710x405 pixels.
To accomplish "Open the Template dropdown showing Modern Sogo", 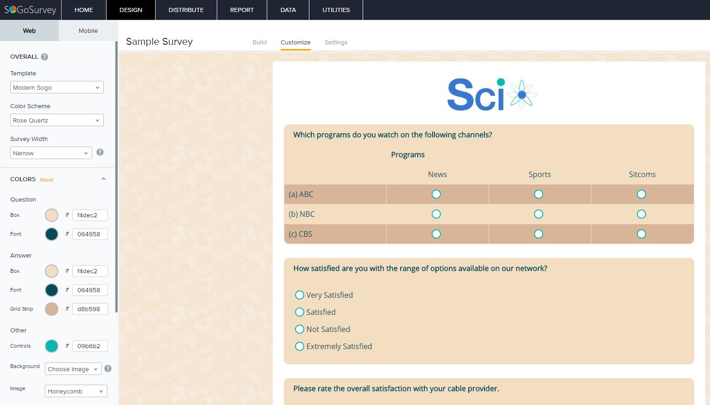I will coord(57,87).
